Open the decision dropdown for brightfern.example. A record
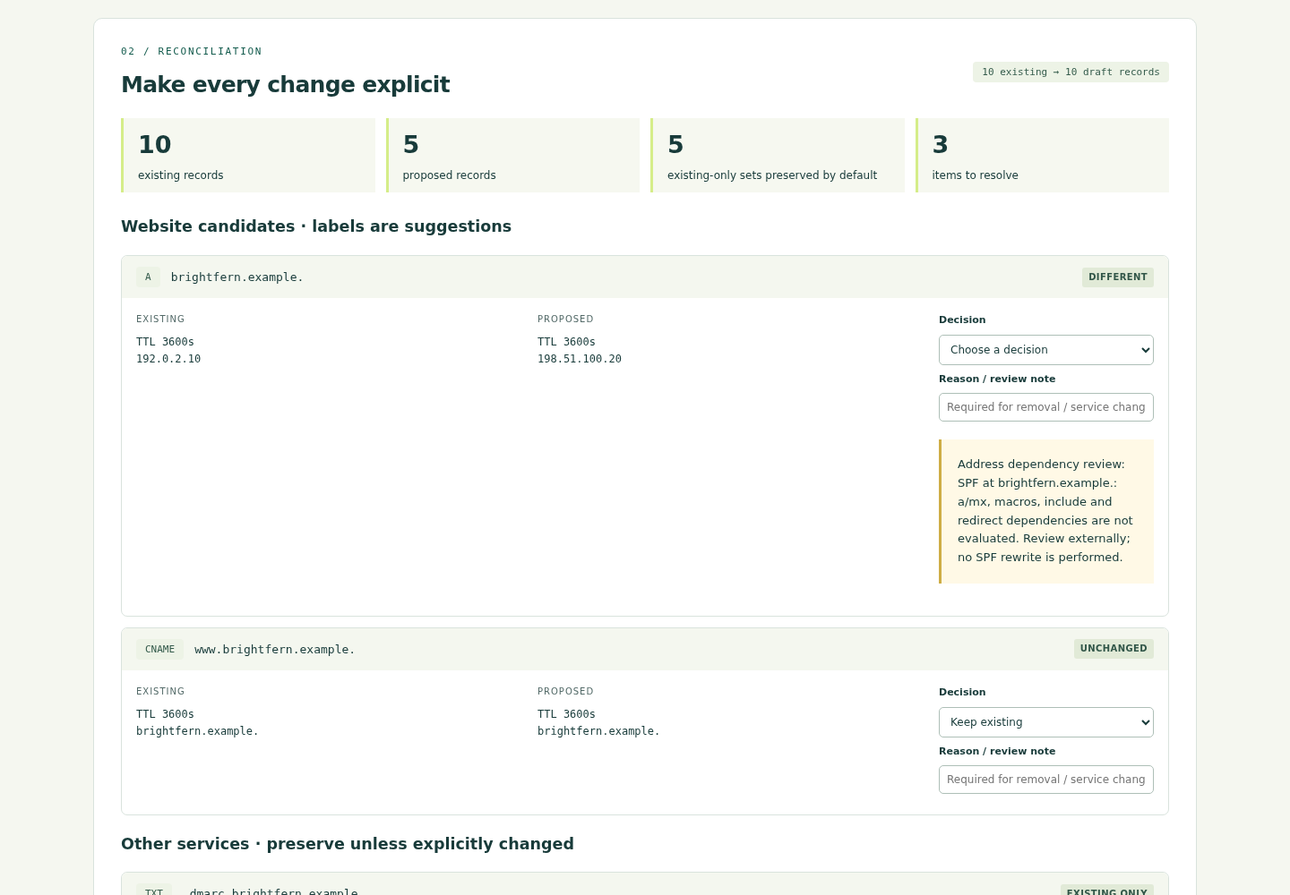Image resolution: width=1290 pixels, height=895 pixels. [x=1045, y=350]
